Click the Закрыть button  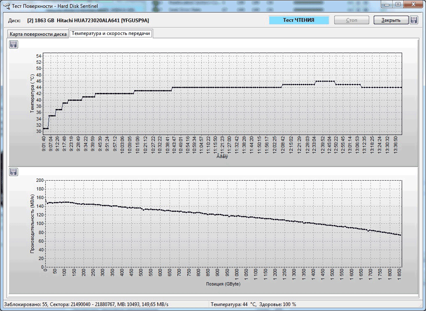[x=391, y=20]
